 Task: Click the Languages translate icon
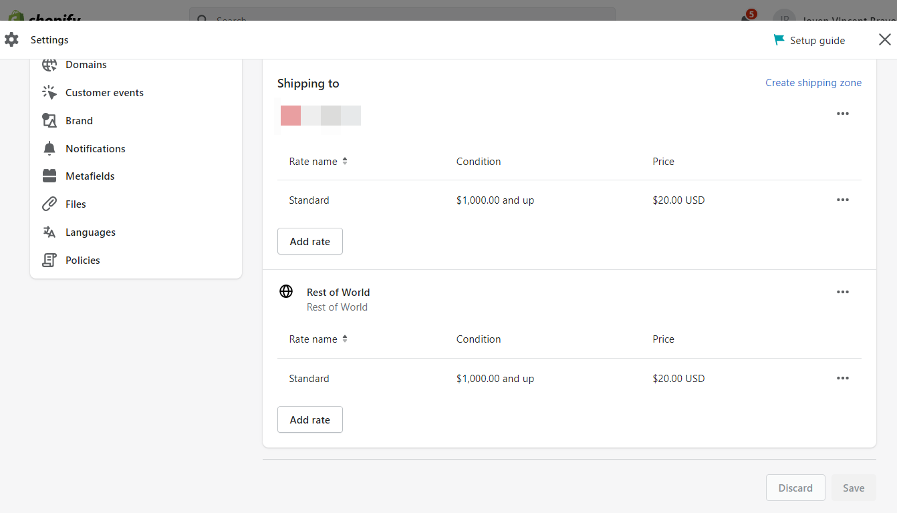49,232
